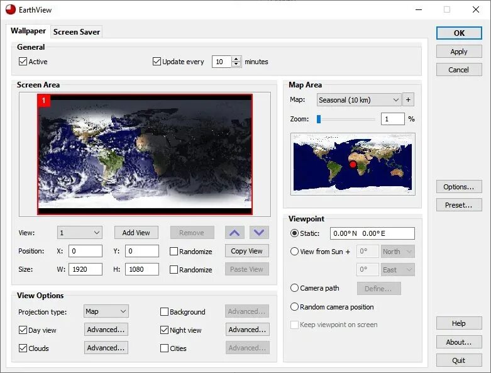
Task: Switch to the Wallpaper tab
Action: 28,31
